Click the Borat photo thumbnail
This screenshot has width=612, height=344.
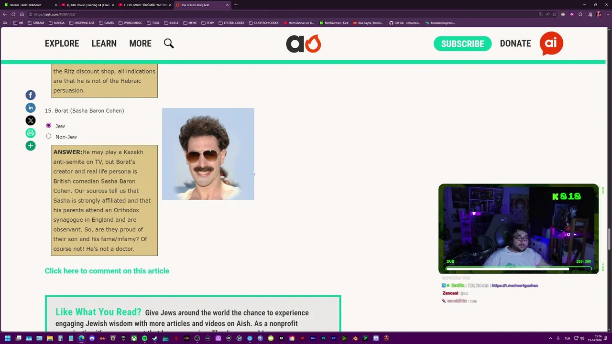(208, 154)
